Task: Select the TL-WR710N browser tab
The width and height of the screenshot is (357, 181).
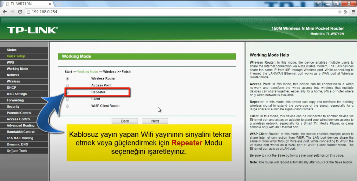Action: pyautogui.click(x=25, y=4)
